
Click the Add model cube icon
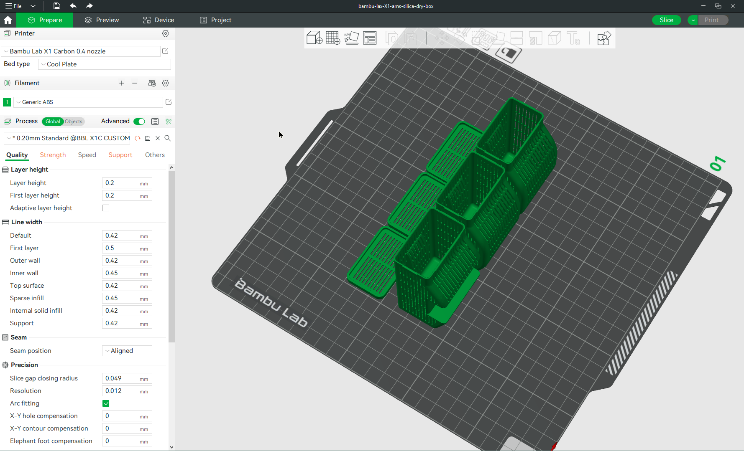coord(314,38)
